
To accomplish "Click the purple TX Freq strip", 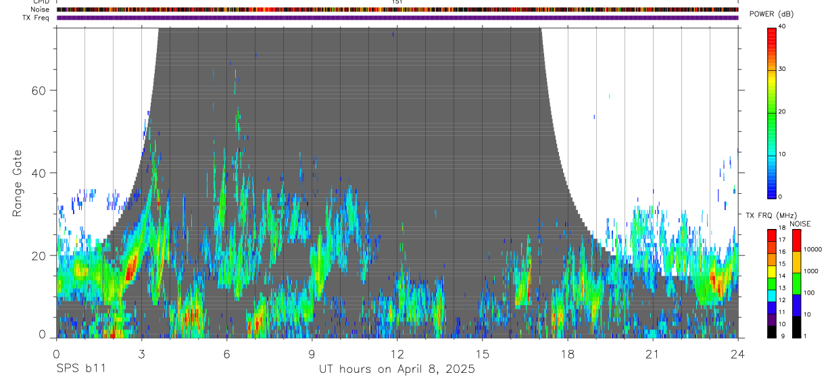I will (x=397, y=18).
